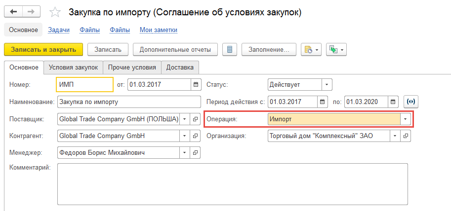451x211 pixels.
Task: Add agreement to favorites with star
Action: pos(56,11)
